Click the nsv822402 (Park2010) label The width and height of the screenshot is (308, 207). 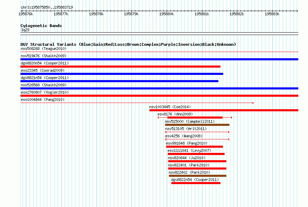[189, 172]
